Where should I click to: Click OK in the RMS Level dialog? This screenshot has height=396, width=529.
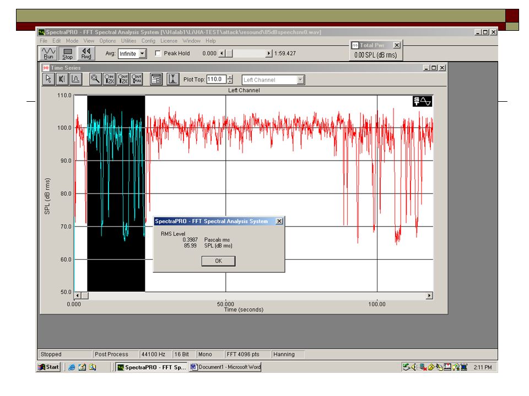[218, 261]
